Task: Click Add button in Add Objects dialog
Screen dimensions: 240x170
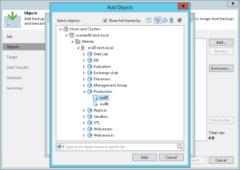Action: pyautogui.click(x=144, y=157)
